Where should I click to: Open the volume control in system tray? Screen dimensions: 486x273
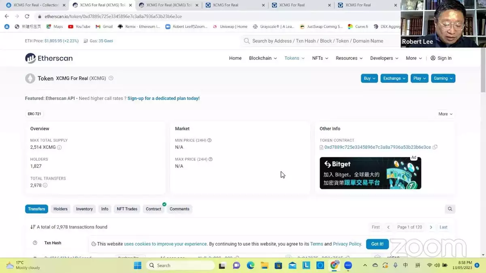coord(437,265)
